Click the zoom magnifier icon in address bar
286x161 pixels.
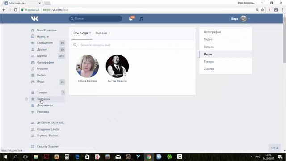(x=257, y=10)
